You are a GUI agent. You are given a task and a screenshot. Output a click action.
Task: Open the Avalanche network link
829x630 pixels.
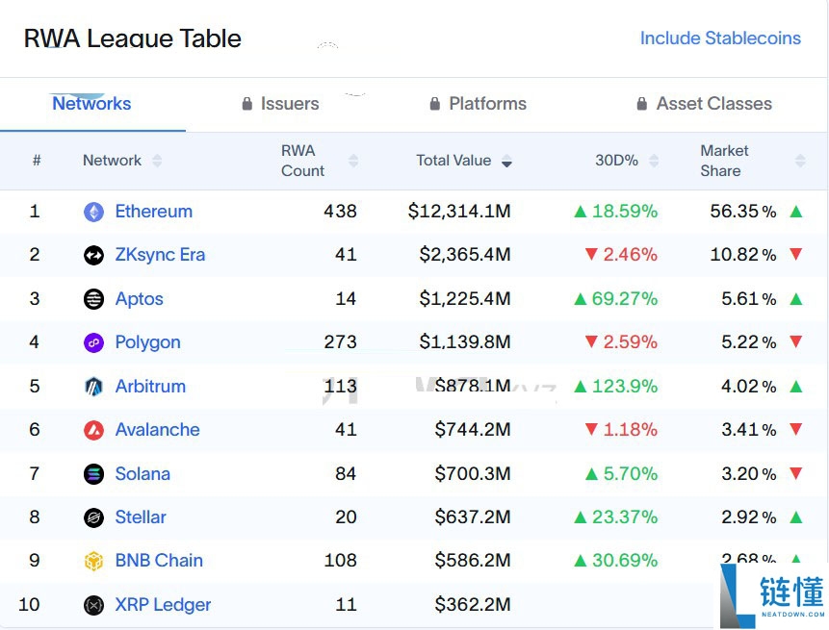click(158, 429)
